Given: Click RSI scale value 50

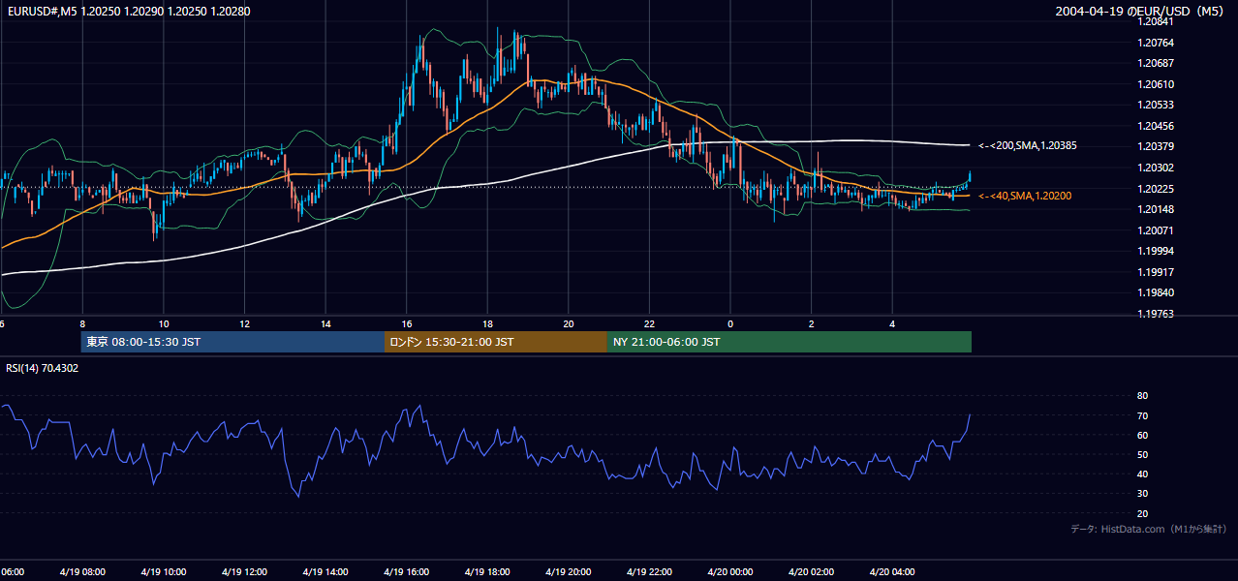Looking at the screenshot, I should point(1143,454).
